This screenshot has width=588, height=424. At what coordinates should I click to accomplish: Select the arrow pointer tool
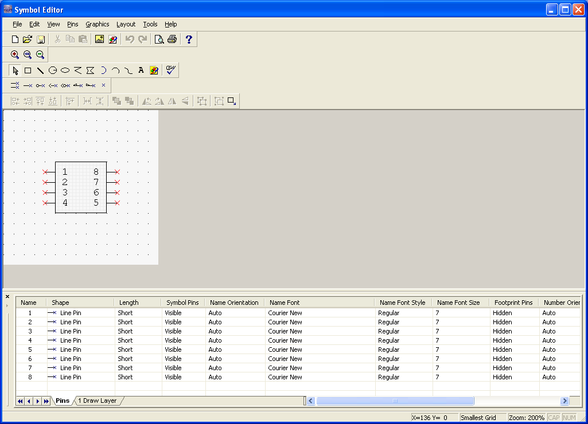point(15,70)
